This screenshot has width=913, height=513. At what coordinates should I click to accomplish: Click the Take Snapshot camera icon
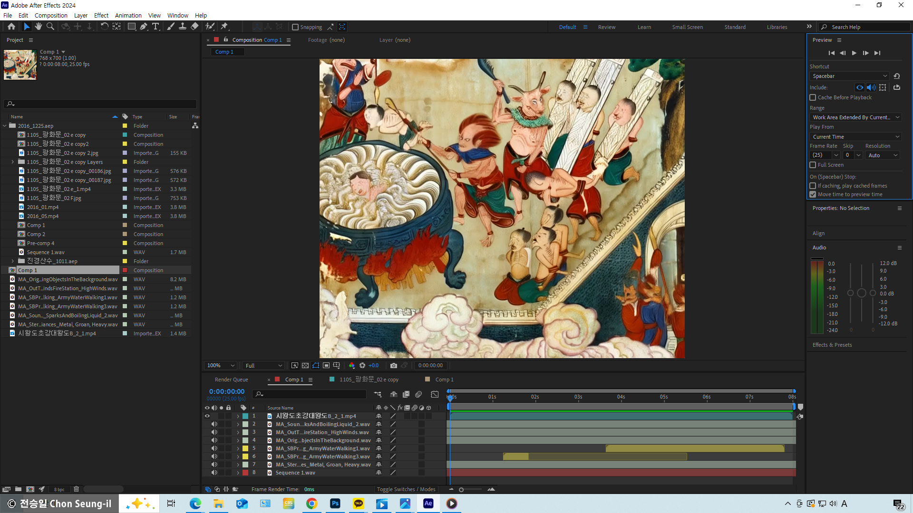(x=393, y=365)
